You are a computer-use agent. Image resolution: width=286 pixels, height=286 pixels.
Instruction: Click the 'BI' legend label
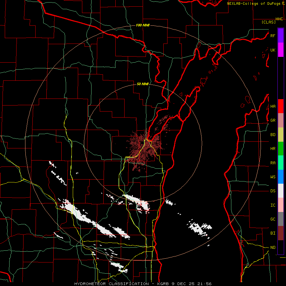coord(273,233)
